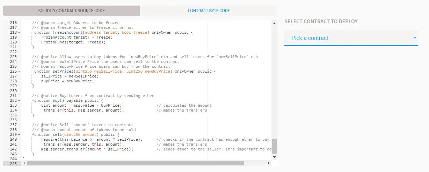Click '// checks if the contract has enough ether' comment

[x=213, y=139]
